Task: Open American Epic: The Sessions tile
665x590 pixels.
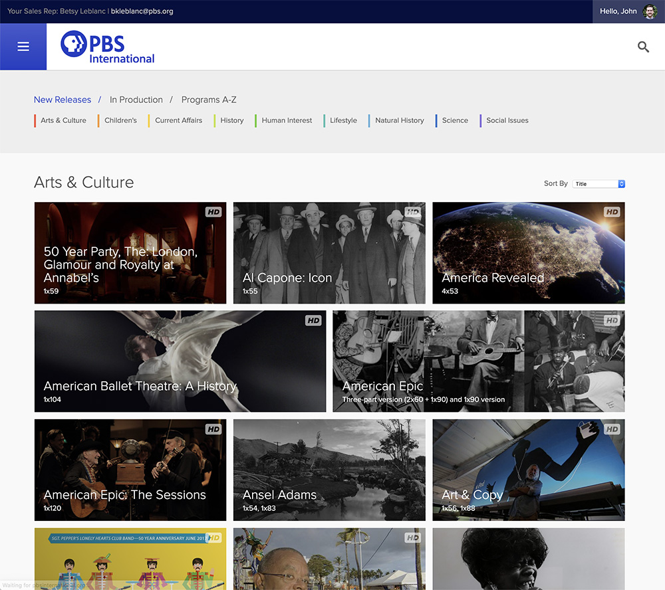Action: 130,470
